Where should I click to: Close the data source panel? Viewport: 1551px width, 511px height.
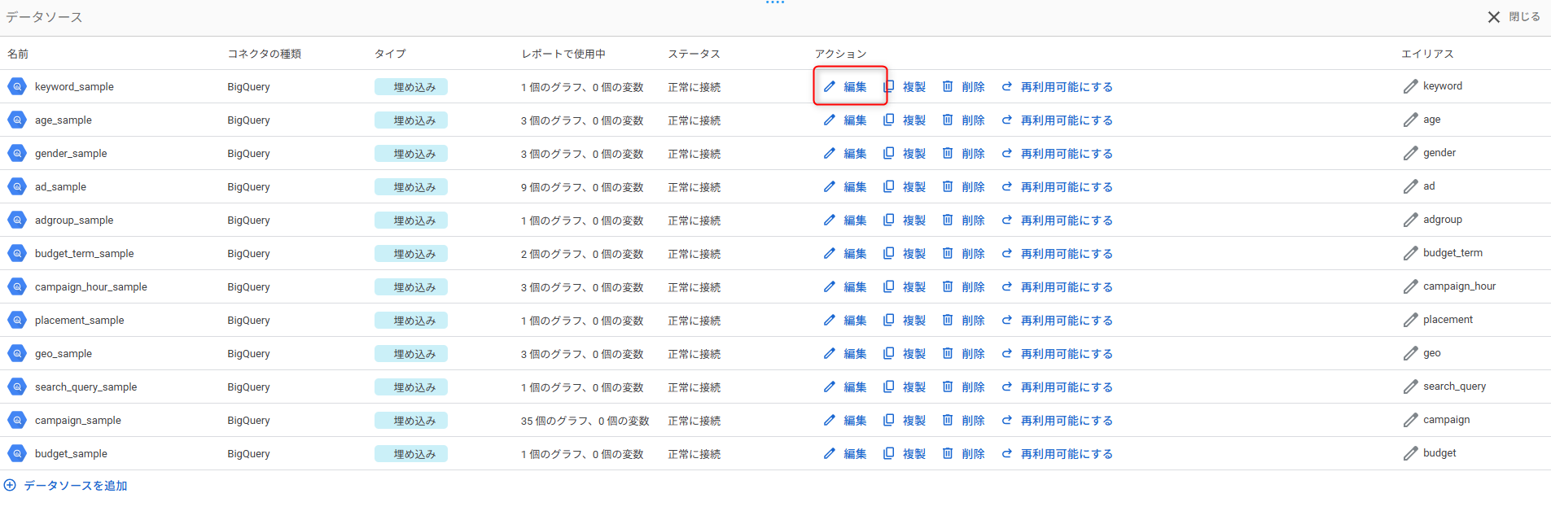(1514, 16)
